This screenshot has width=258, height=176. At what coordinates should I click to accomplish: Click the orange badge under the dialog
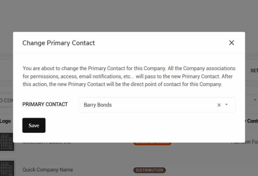152,144
